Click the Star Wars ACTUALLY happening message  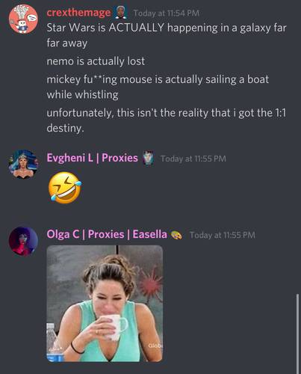tap(167, 35)
